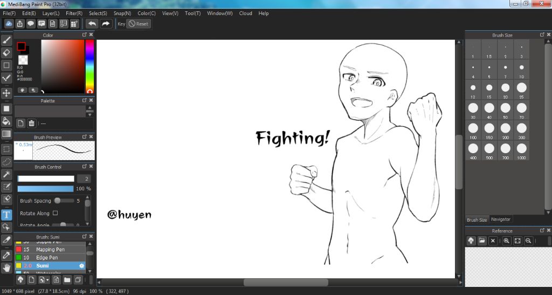Open Sumi brush settings gear
The height and width of the screenshot is (295, 552).
click(82, 266)
